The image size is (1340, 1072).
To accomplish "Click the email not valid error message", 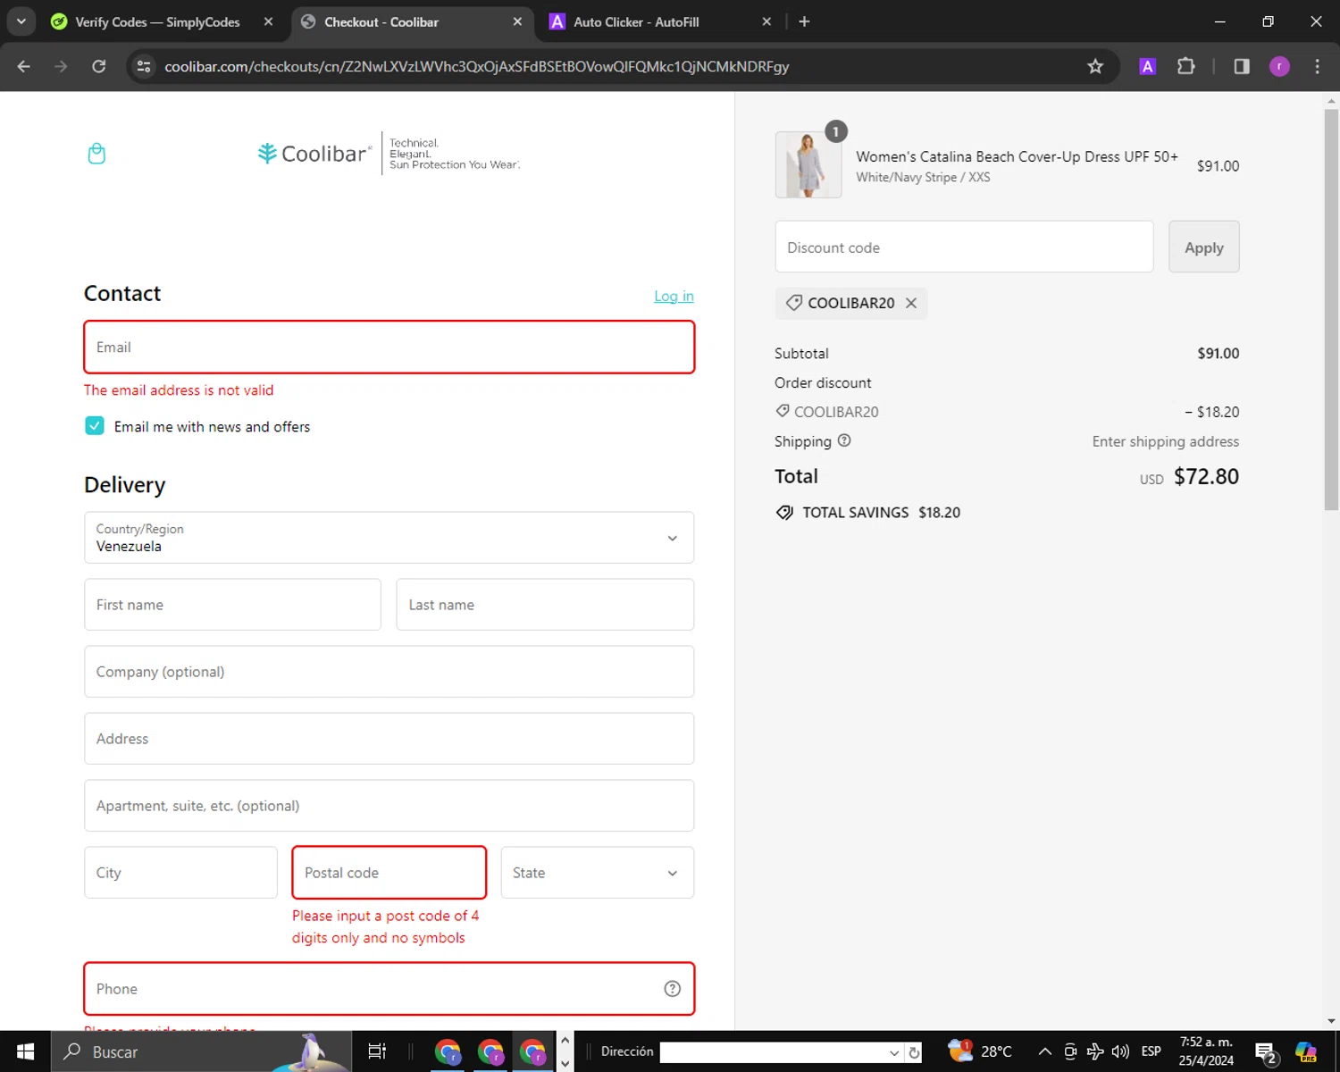I will pos(179,390).
